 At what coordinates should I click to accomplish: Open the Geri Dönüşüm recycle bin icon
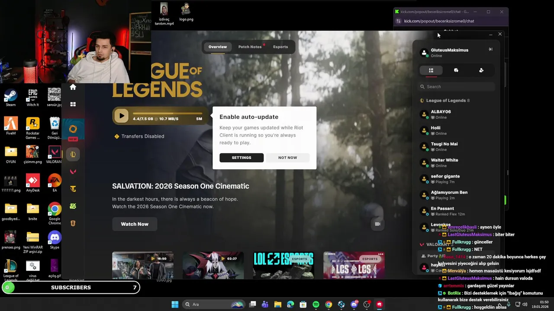pyautogui.click(x=55, y=128)
